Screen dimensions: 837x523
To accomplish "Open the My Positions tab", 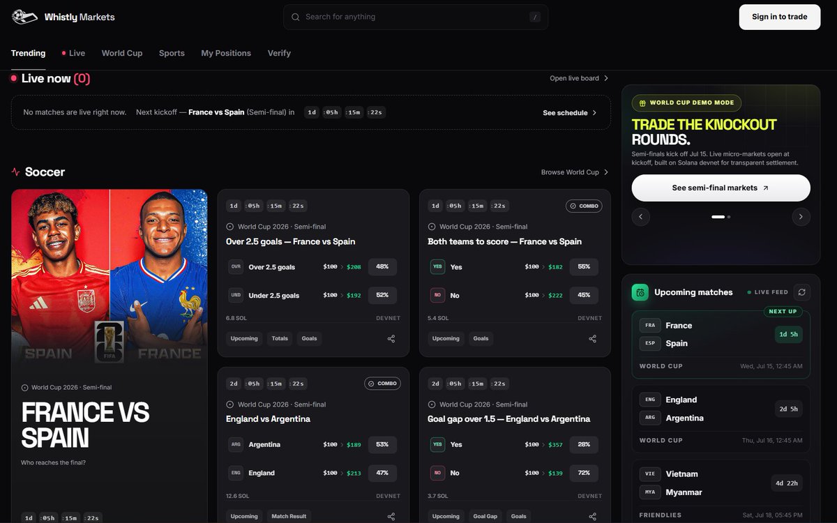I will [226, 53].
